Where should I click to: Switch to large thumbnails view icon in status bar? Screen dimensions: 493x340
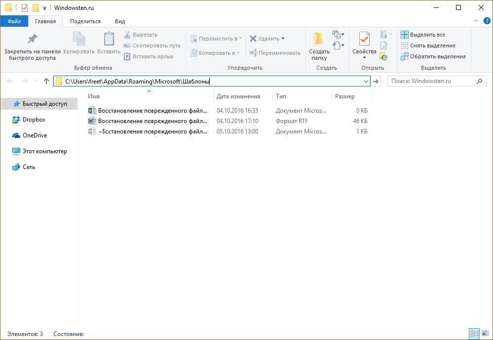pyautogui.click(x=485, y=334)
